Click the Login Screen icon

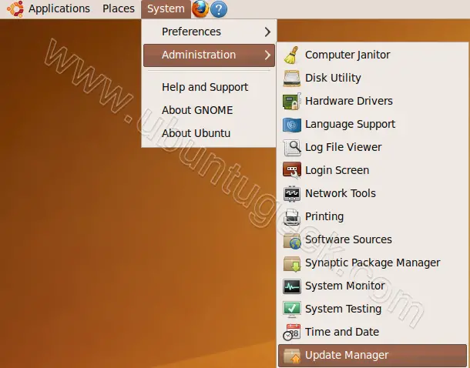(x=292, y=170)
